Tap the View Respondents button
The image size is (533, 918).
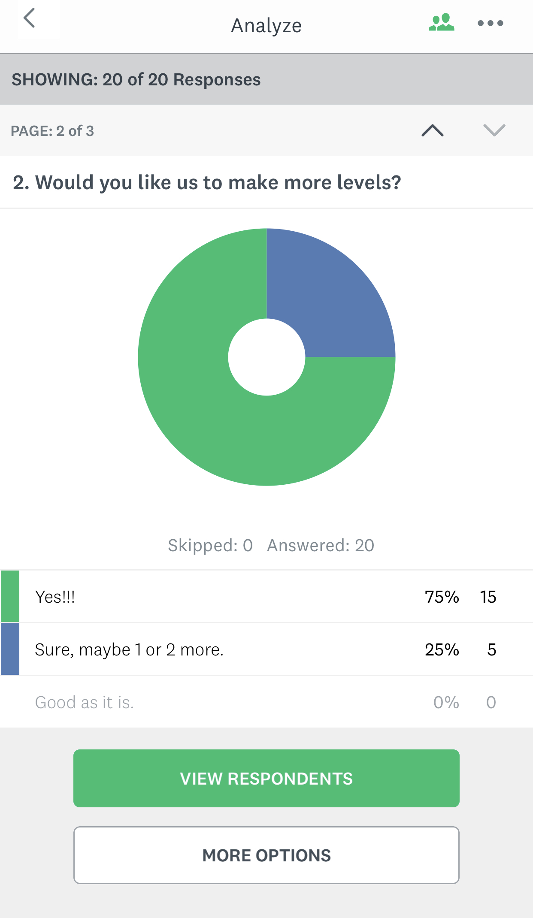click(266, 778)
